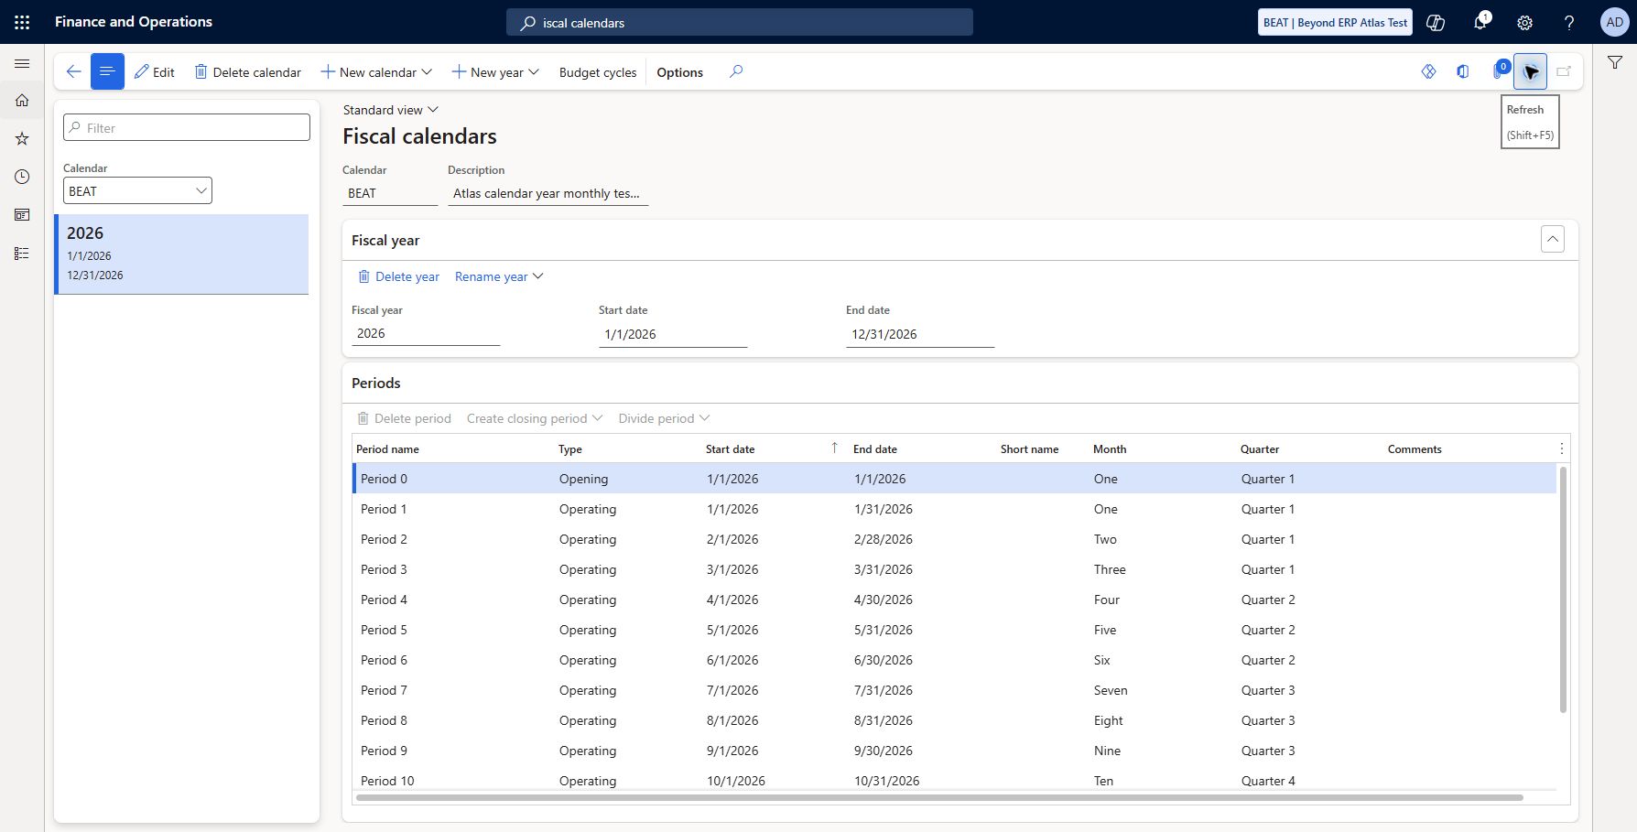This screenshot has height=832, width=1637.
Task: Open the help question mark icon
Action: 1569,22
